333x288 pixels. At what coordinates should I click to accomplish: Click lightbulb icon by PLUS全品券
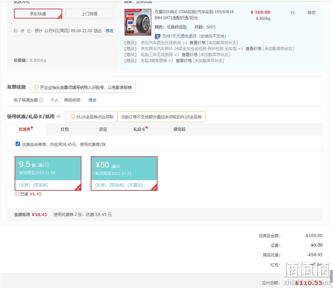(x=73, y=117)
